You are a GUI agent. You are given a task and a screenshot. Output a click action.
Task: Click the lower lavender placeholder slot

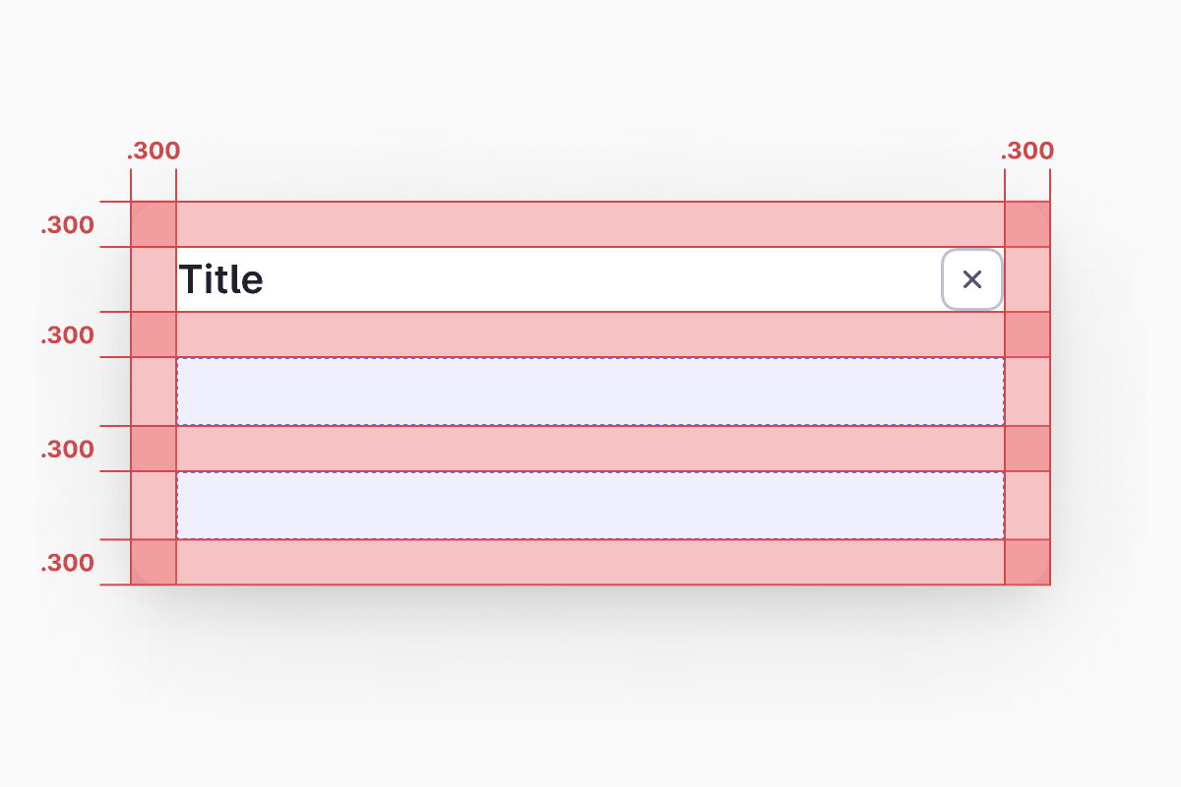coord(590,506)
